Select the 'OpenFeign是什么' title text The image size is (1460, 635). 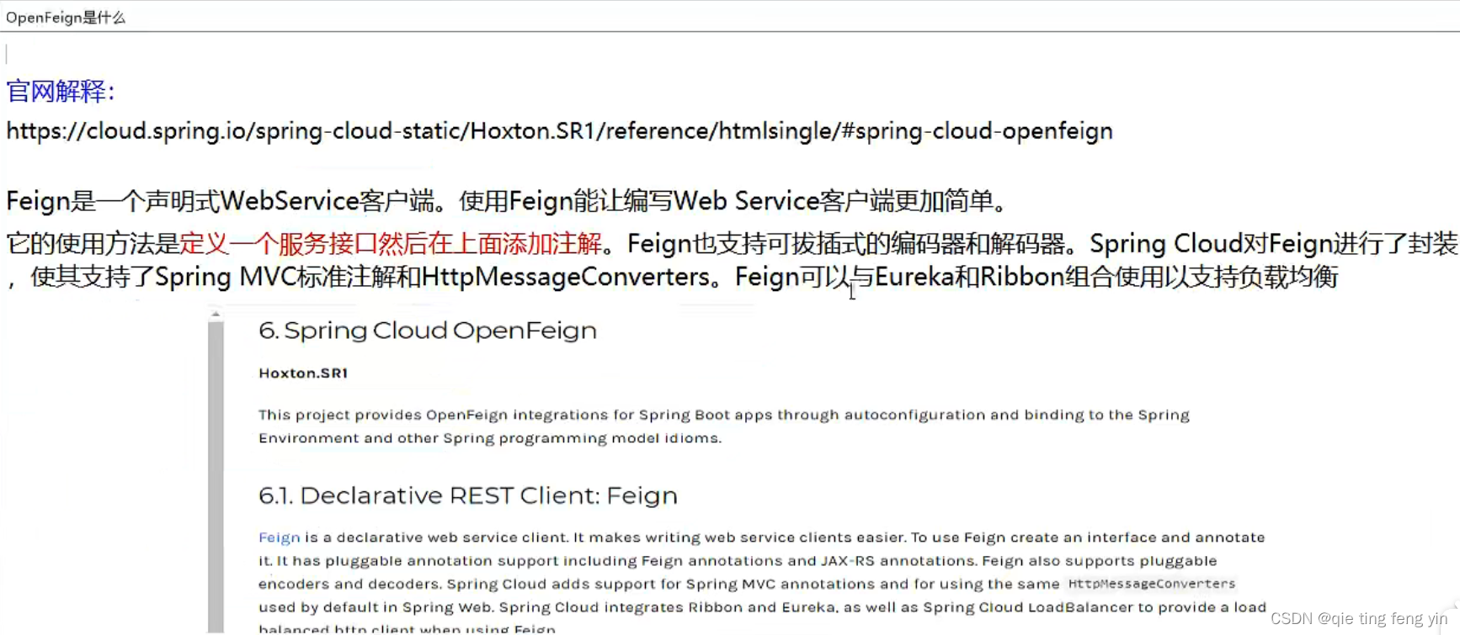coord(66,18)
